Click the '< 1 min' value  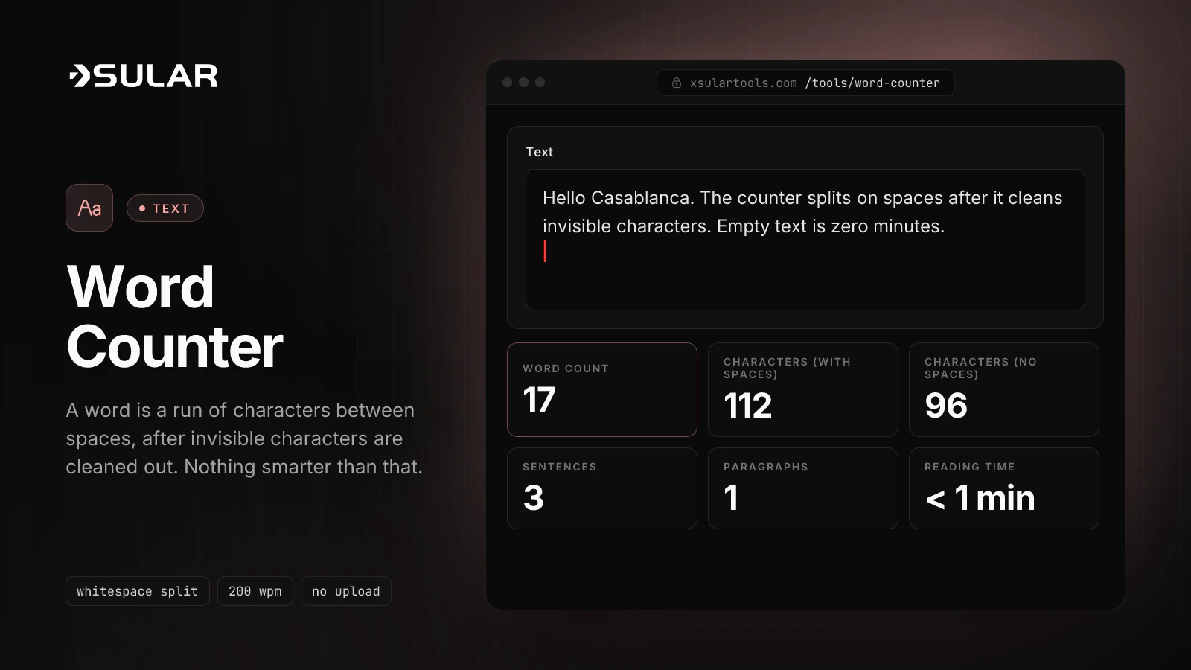click(980, 498)
